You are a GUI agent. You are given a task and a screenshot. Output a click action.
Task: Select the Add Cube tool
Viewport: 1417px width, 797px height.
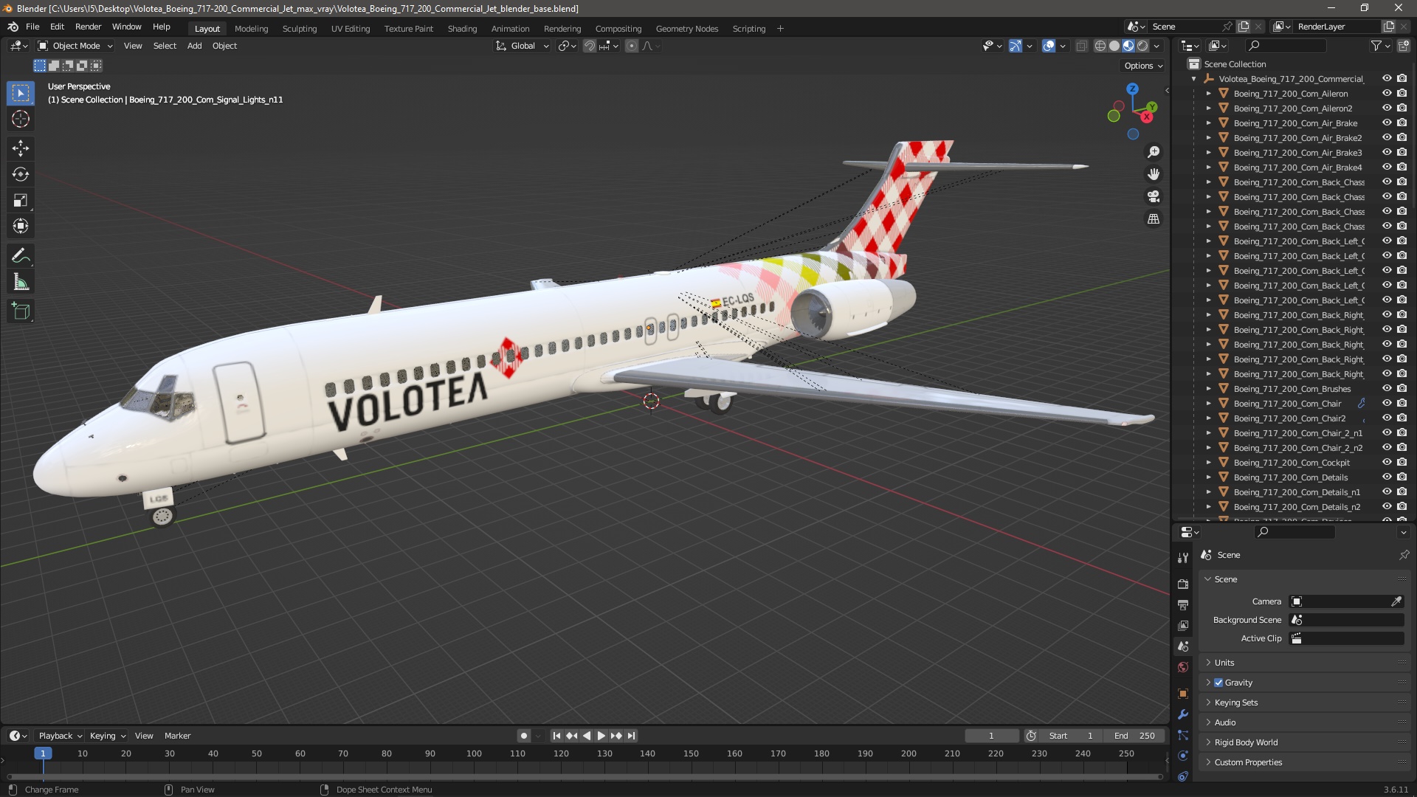[x=21, y=311]
